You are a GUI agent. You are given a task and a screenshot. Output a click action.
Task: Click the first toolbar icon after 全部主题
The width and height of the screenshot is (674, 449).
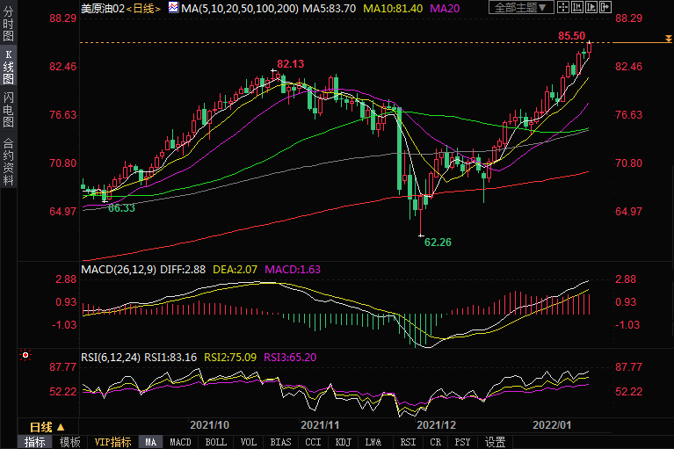566,8
